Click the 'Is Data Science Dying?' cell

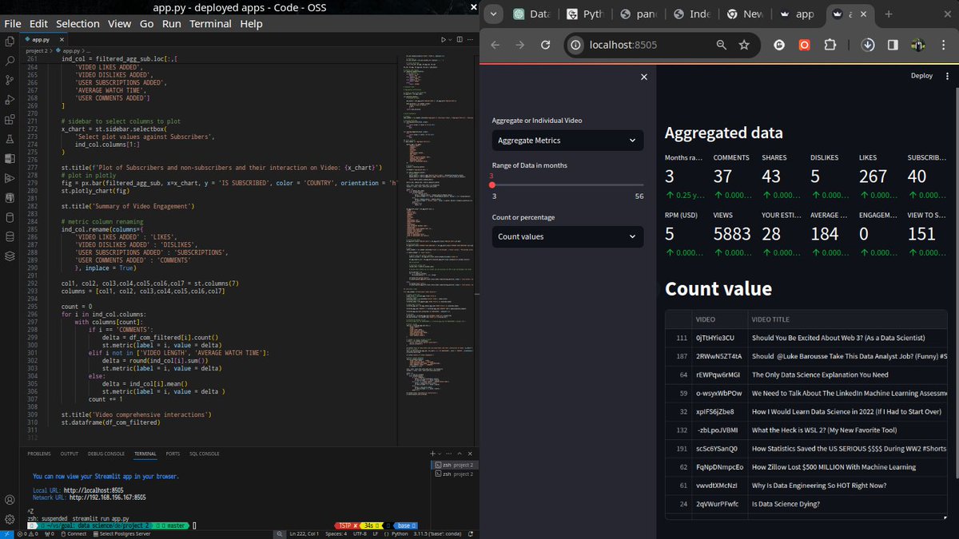(847, 504)
